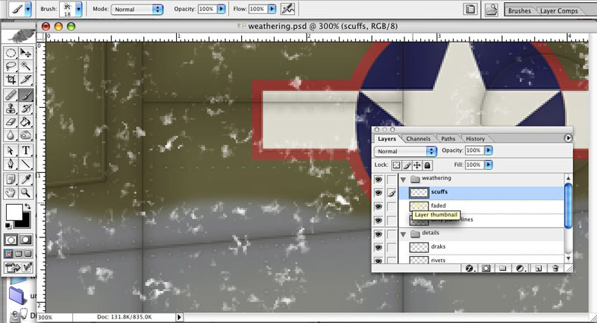Viewport: 597px width, 323px height.
Task: Open the brush Opacity slider arrow
Action: tap(221, 9)
